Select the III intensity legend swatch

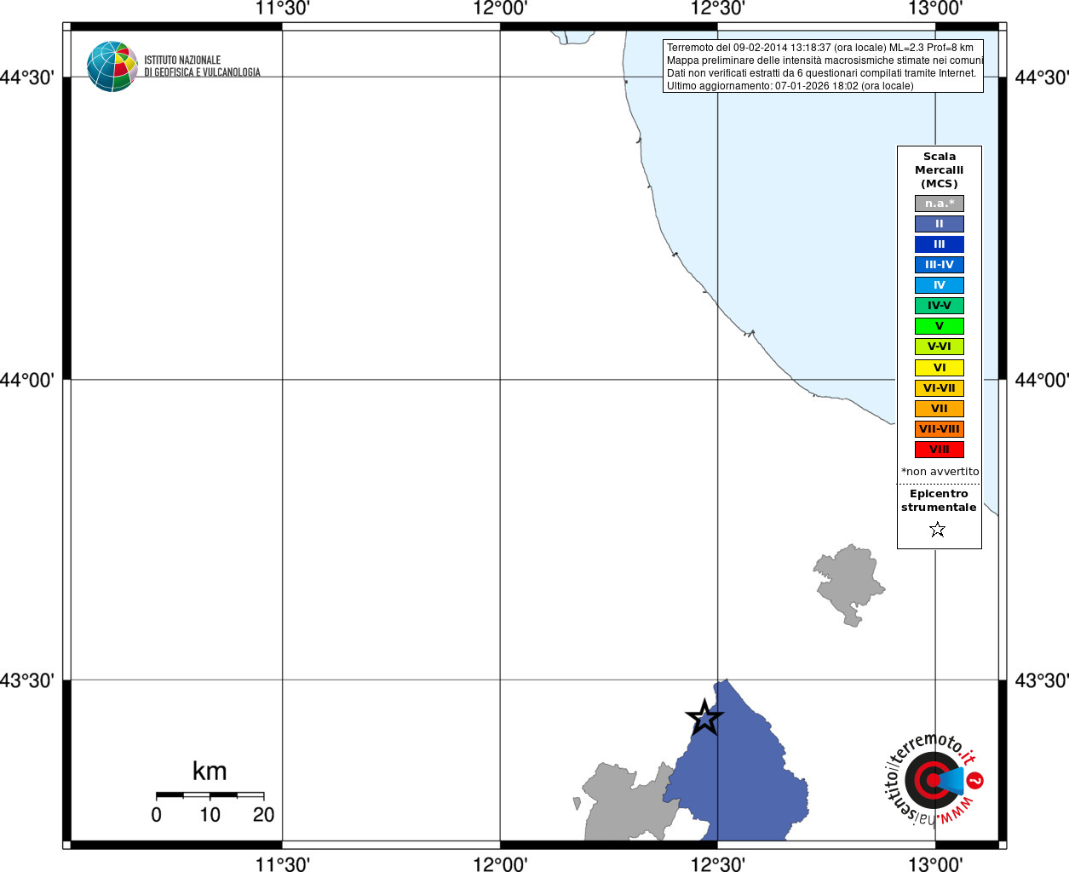pyautogui.click(x=940, y=244)
